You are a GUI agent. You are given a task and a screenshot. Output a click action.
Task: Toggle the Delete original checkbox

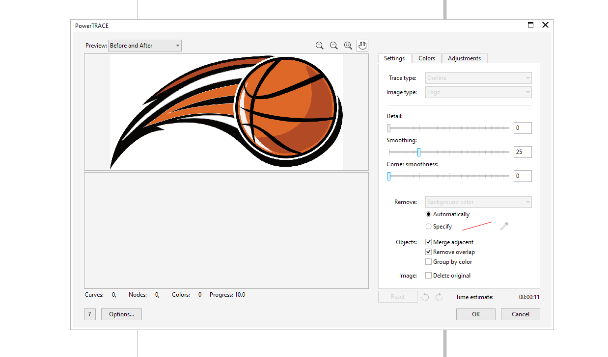click(x=429, y=276)
